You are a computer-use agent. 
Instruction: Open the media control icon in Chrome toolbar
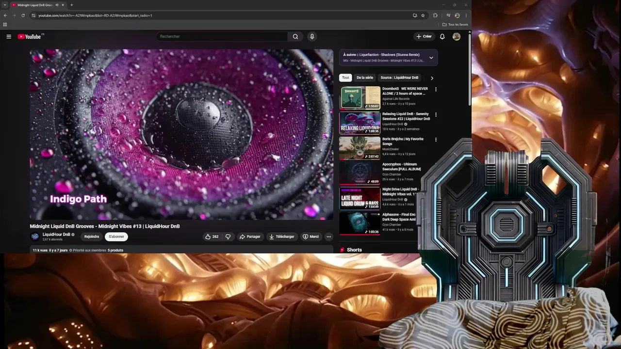[x=448, y=16]
